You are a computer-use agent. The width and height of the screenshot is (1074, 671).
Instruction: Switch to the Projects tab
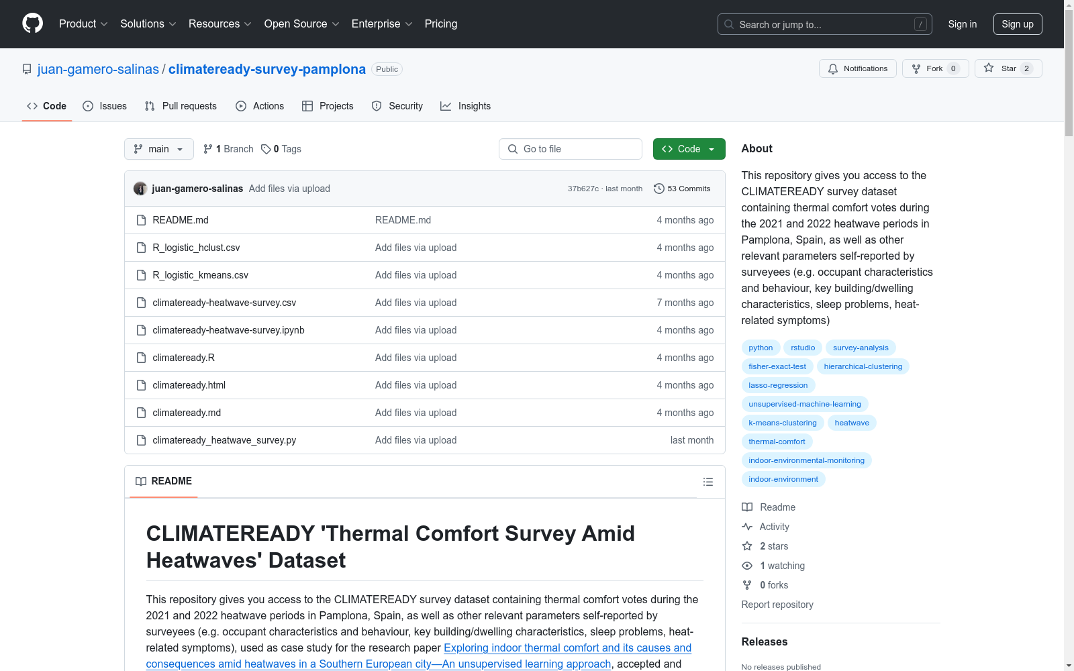pos(328,106)
